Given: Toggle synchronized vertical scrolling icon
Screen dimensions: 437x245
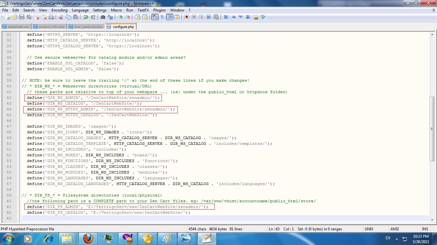Looking at the screenshot, I should point(138,17).
